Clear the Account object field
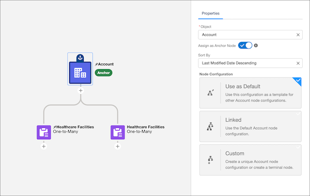 pyautogui.click(x=298, y=35)
